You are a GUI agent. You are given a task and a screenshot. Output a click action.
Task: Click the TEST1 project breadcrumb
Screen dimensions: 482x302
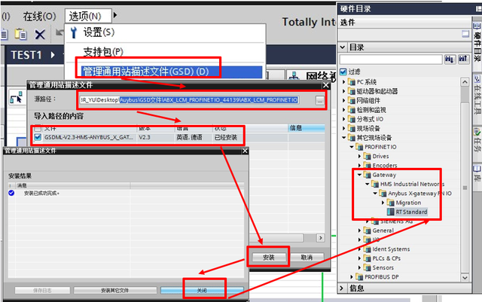[x=26, y=55]
